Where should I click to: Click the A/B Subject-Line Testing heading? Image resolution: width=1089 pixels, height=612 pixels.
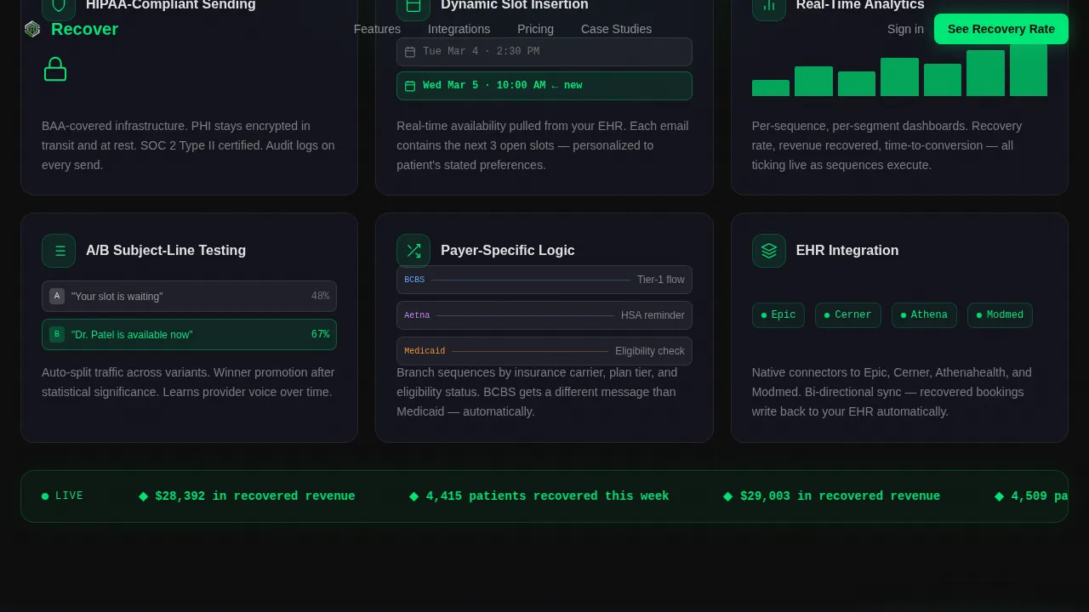pos(166,251)
